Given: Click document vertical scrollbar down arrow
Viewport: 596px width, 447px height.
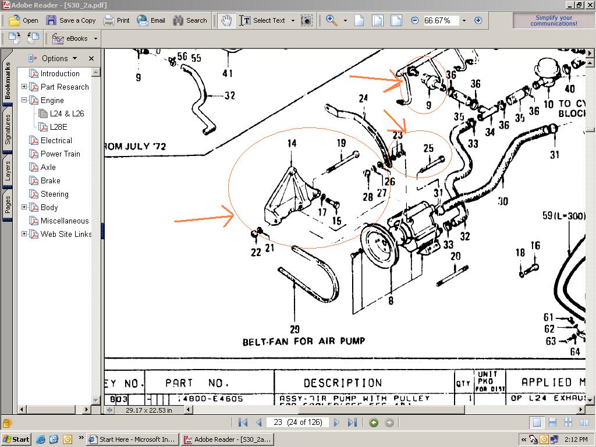Looking at the screenshot, I should (x=590, y=400).
